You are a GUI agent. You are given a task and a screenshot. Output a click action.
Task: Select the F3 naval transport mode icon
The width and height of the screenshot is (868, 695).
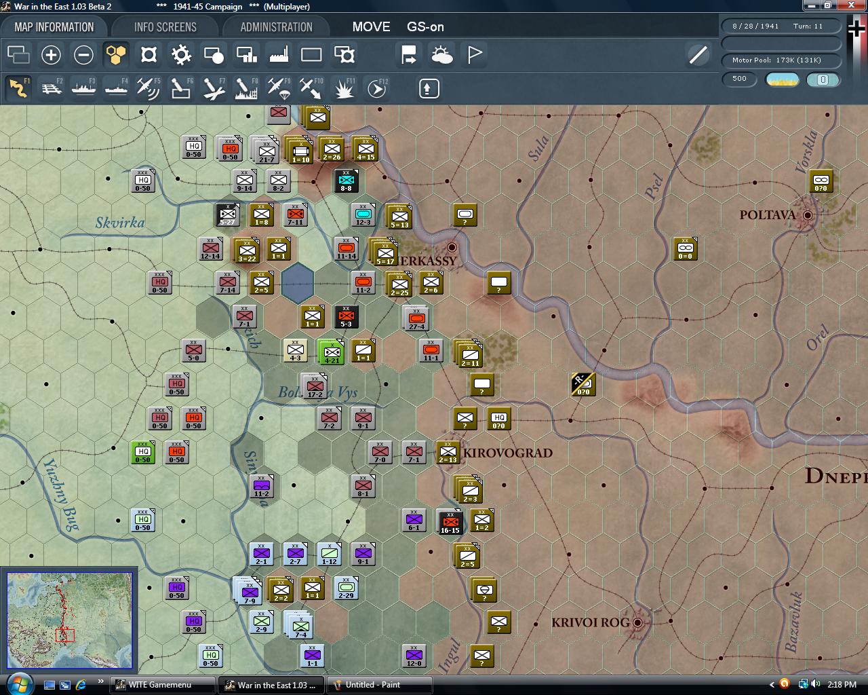coord(83,88)
